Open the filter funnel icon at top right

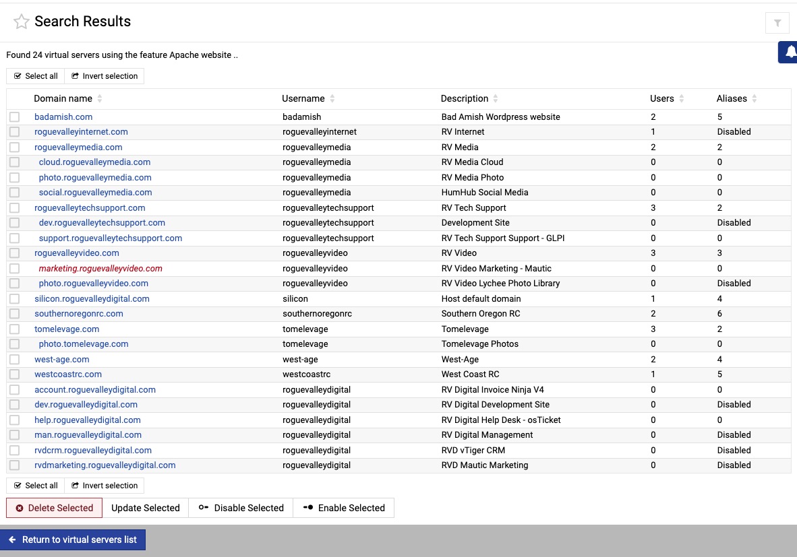coord(777,23)
